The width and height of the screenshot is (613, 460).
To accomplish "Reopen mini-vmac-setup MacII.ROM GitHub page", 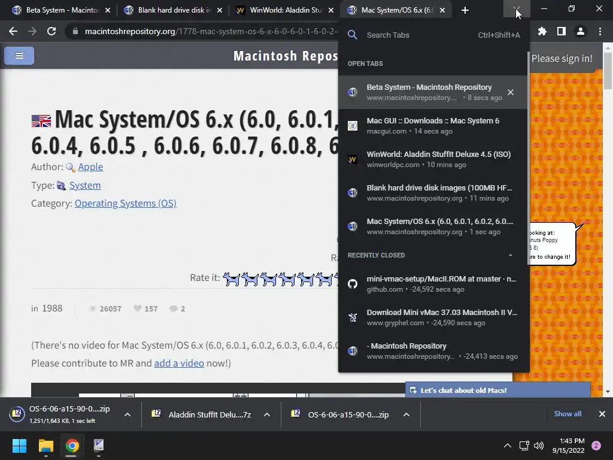I will (433, 284).
